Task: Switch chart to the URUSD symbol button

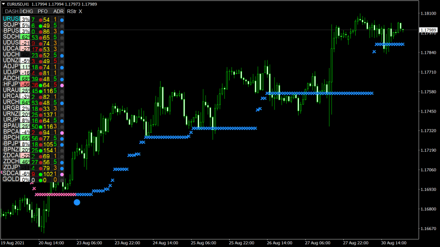Action: tap(11, 19)
